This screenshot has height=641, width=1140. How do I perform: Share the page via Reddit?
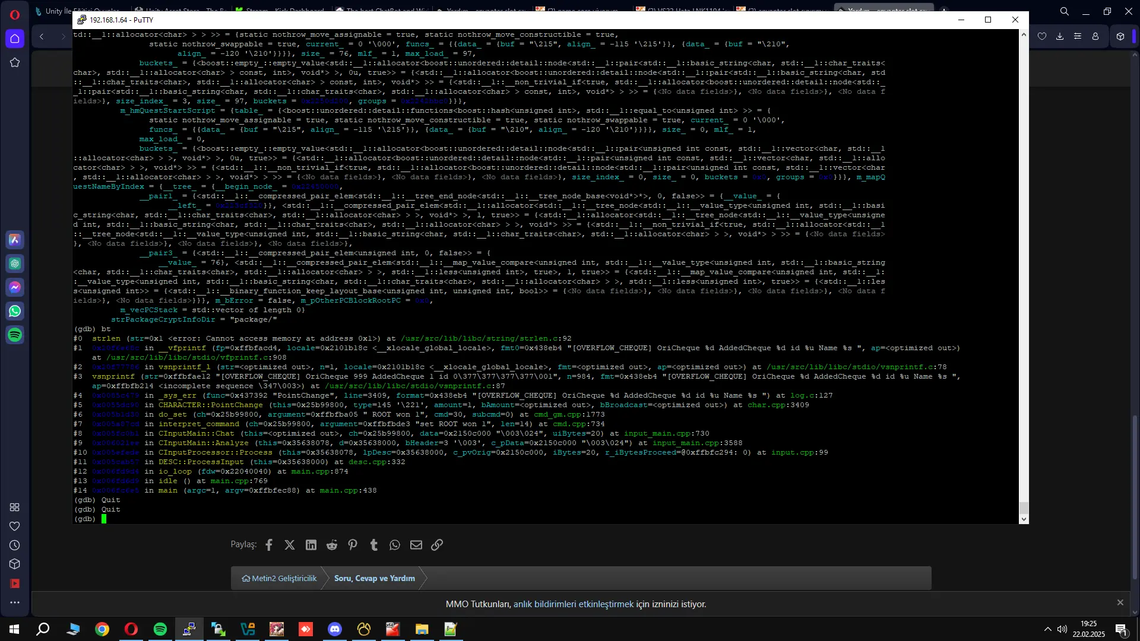pos(331,545)
